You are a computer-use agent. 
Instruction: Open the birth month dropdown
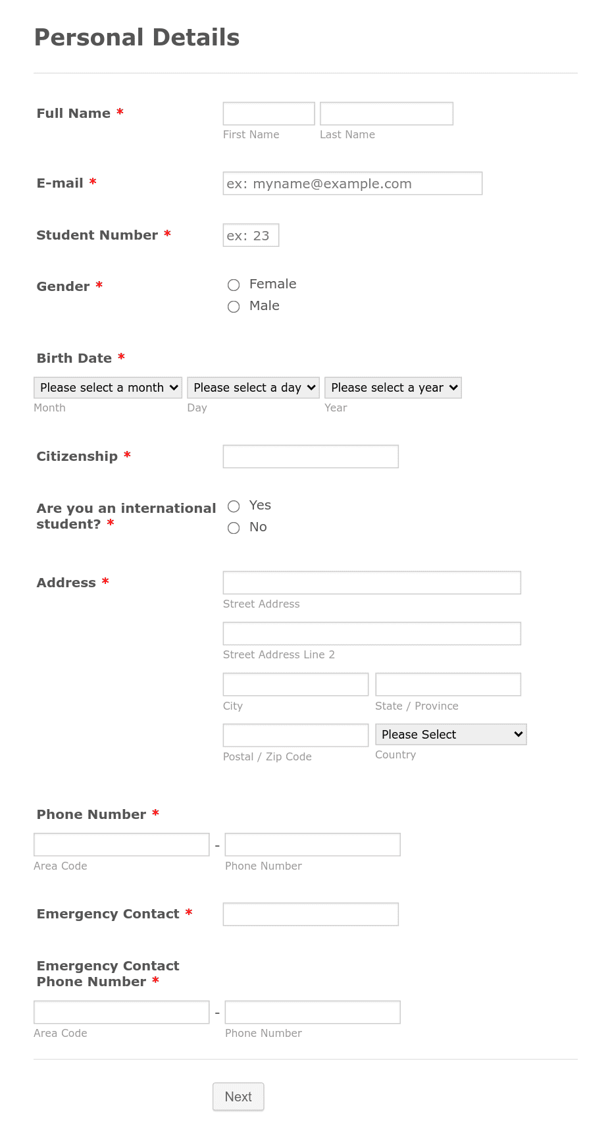click(107, 388)
